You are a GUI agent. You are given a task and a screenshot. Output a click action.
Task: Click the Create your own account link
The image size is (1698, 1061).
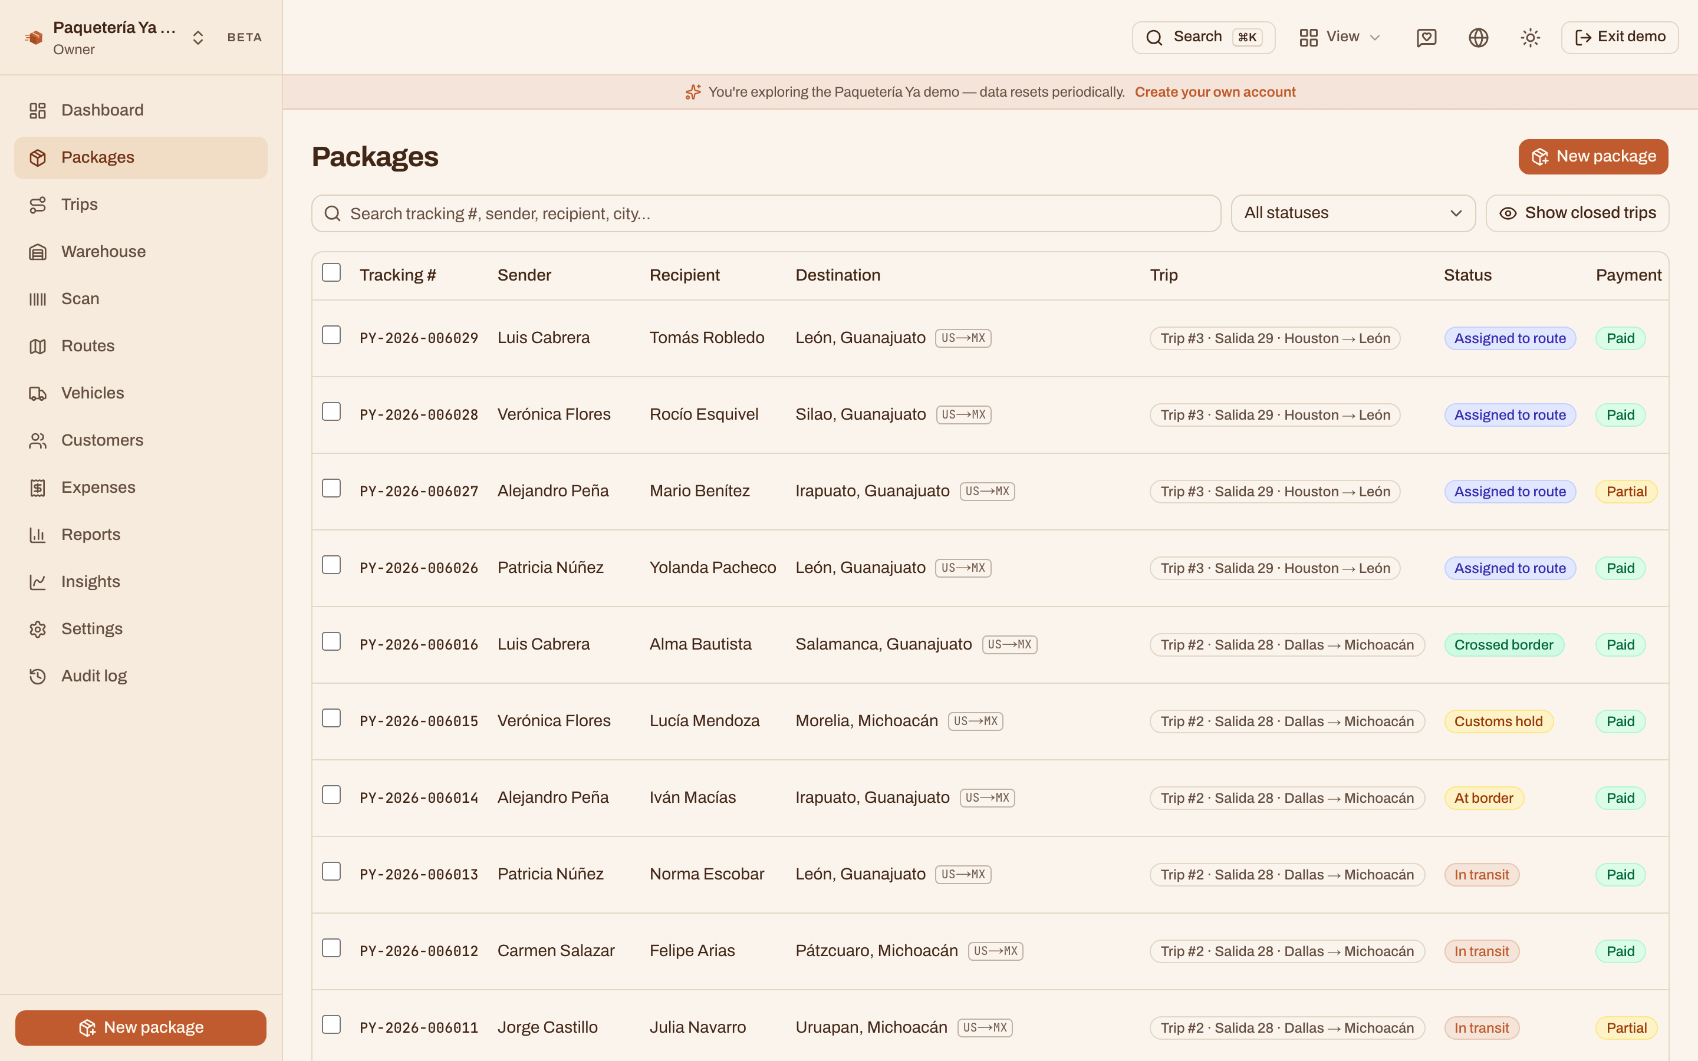1215,92
